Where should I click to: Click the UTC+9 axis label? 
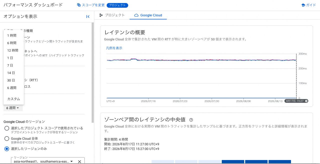(110, 101)
